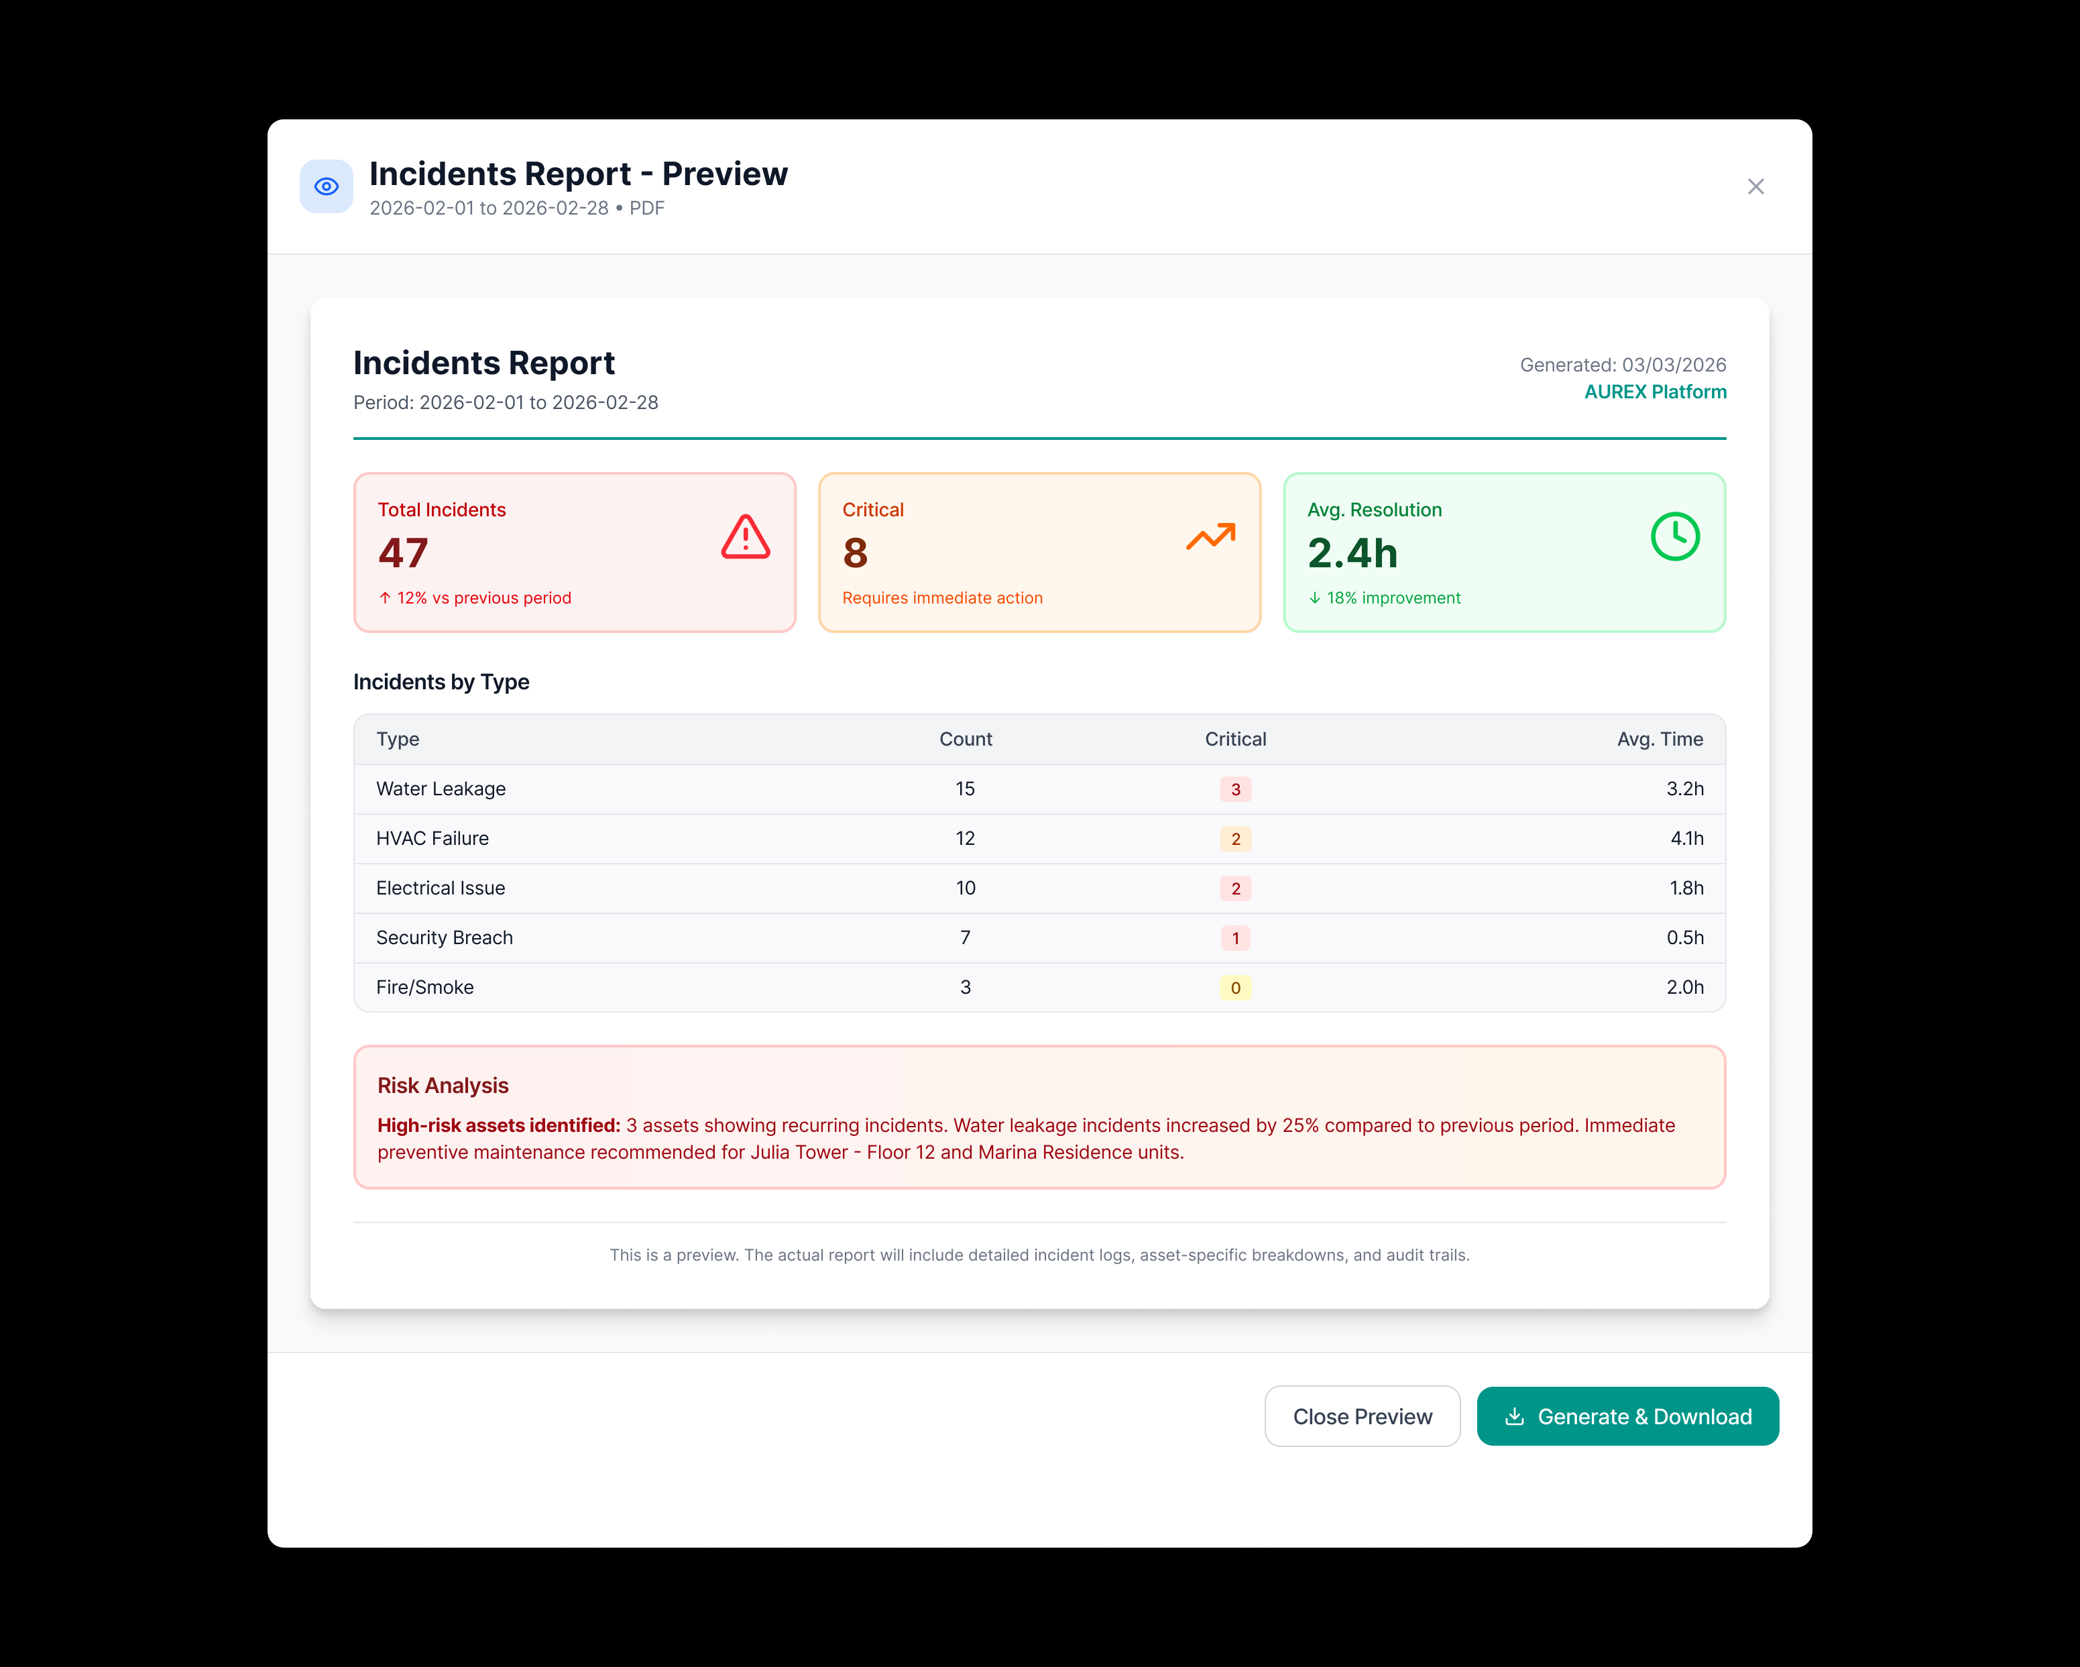Open the AUREX Platform link

[x=1655, y=392]
